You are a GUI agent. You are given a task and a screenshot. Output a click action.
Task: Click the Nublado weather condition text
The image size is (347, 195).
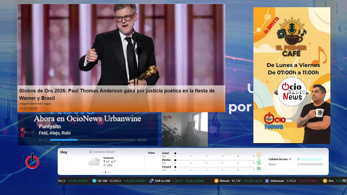click(108, 158)
